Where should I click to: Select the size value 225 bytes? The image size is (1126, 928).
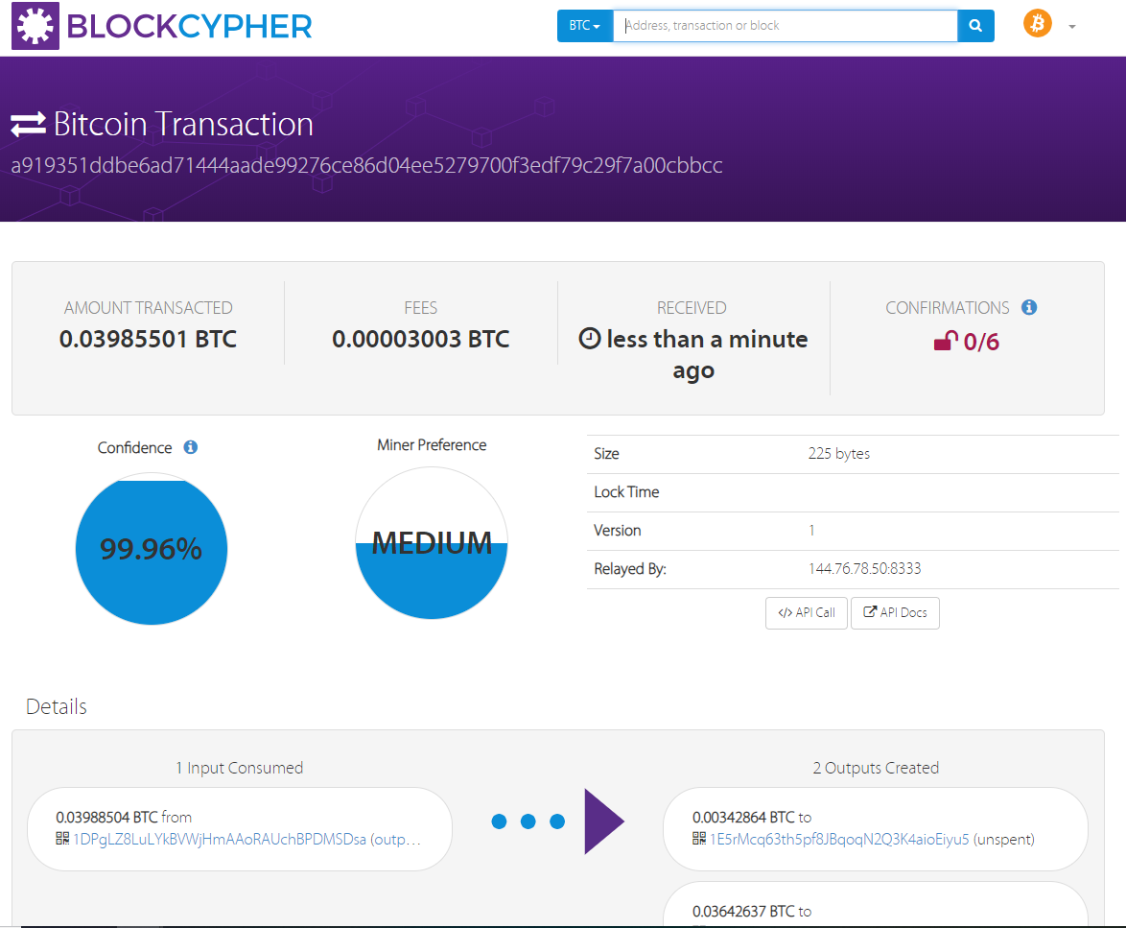pos(839,454)
